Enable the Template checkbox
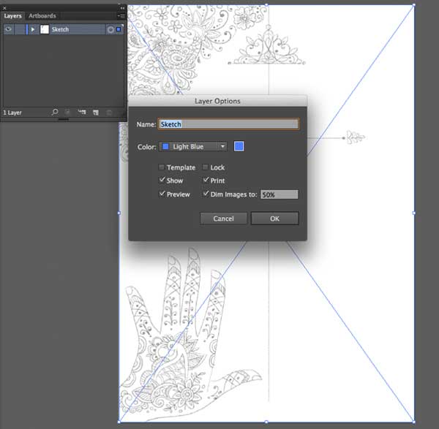The height and width of the screenshot is (429, 439). 161,167
